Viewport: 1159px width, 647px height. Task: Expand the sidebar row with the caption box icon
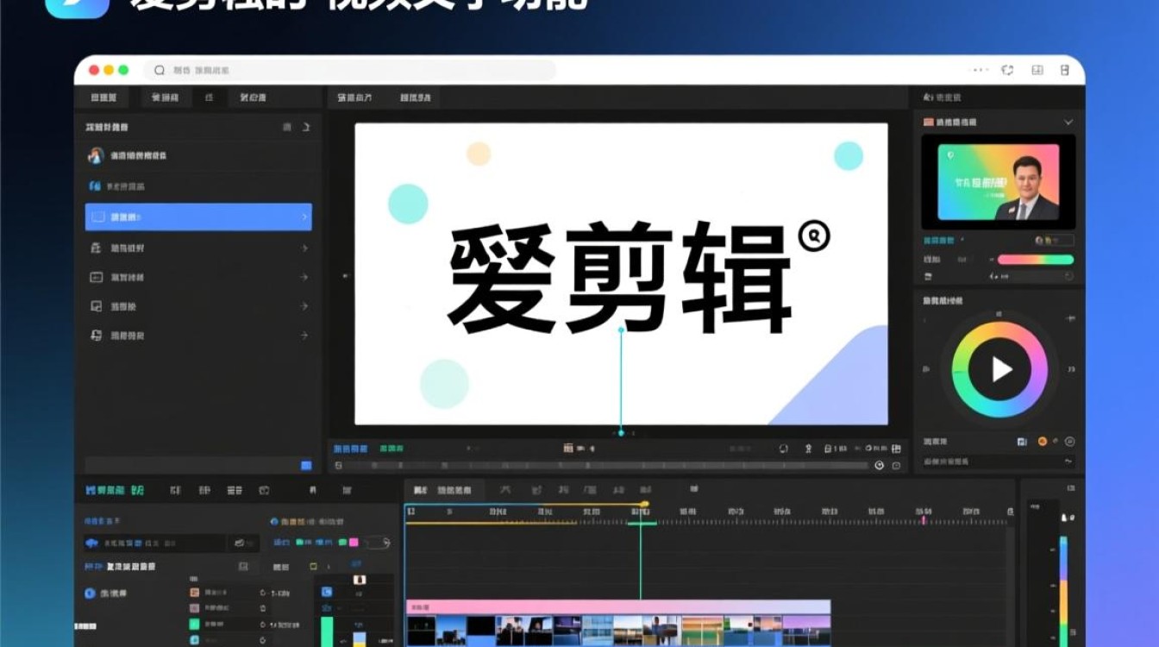[198, 277]
